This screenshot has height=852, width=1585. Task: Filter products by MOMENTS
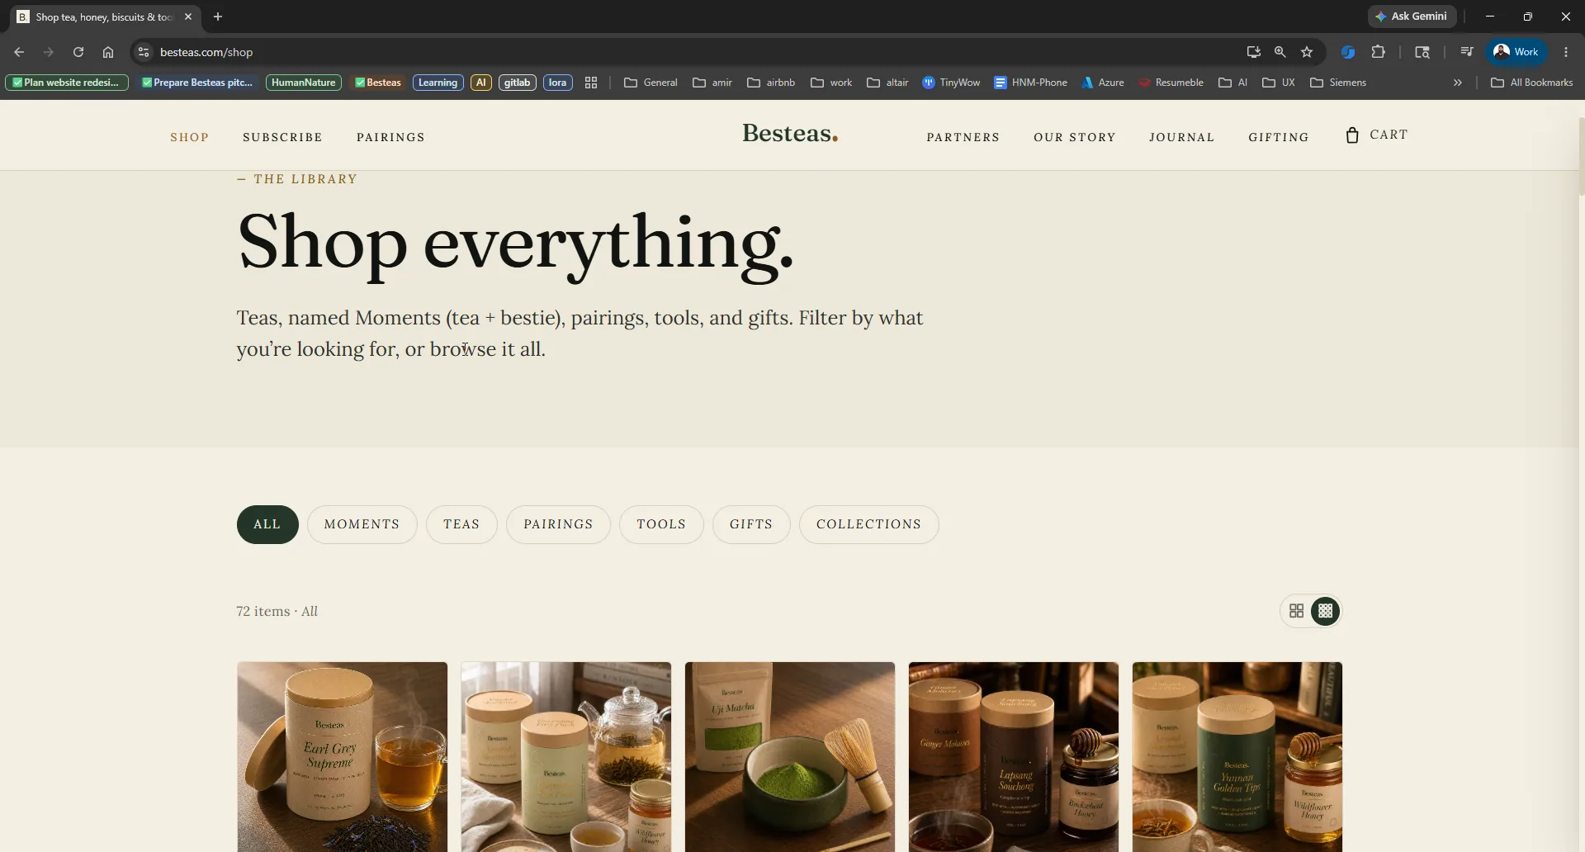[362, 524]
